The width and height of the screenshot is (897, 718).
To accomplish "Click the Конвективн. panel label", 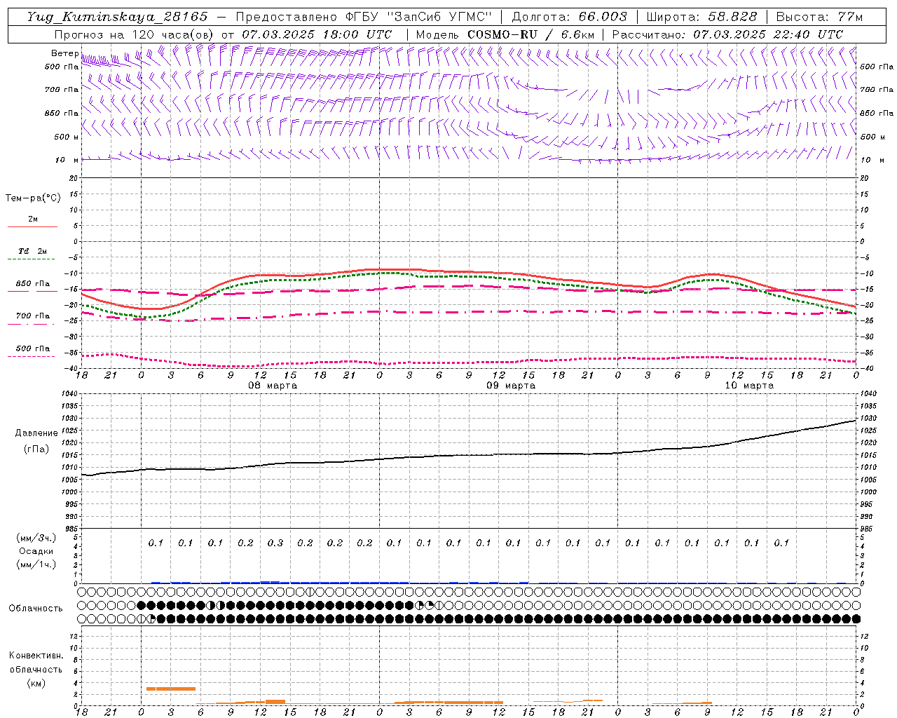I will (36, 656).
